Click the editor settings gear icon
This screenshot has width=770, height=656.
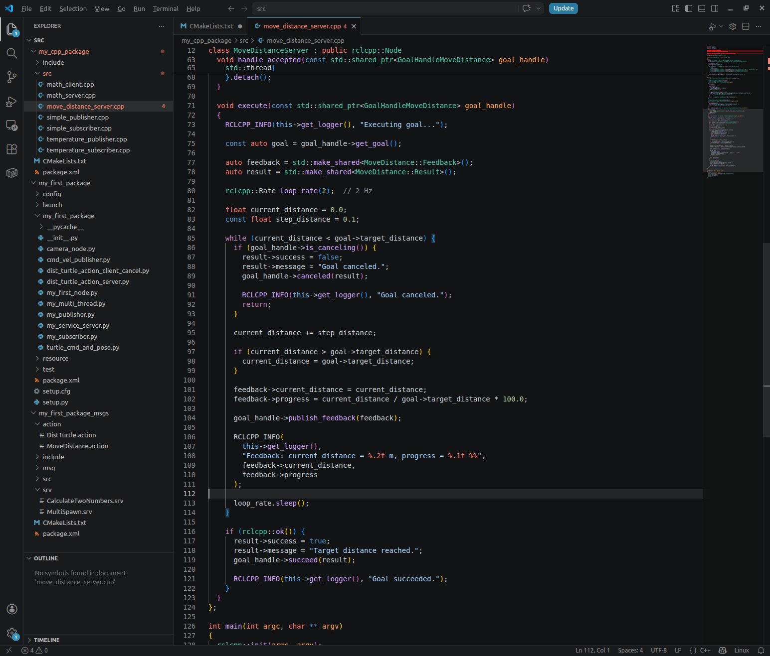[733, 26]
